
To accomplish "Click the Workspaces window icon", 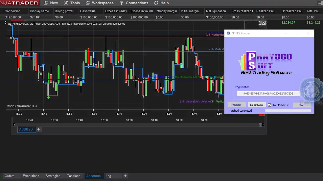I will click(x=88, y=3).
